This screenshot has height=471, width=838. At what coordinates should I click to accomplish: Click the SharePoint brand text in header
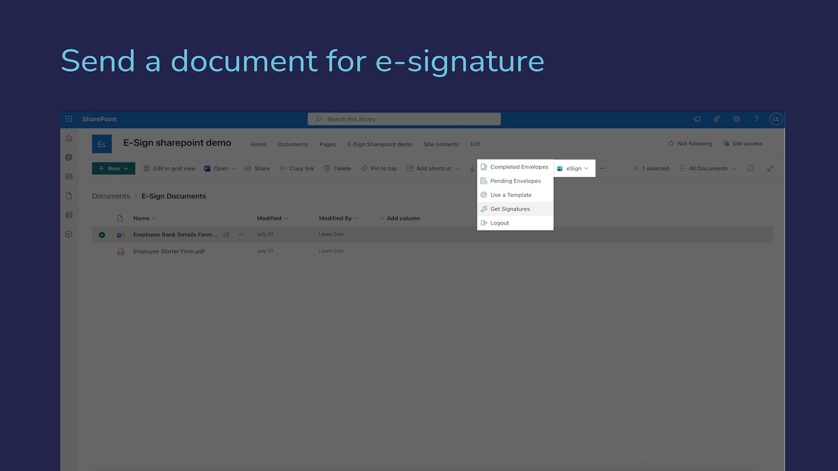click(99, 119)
